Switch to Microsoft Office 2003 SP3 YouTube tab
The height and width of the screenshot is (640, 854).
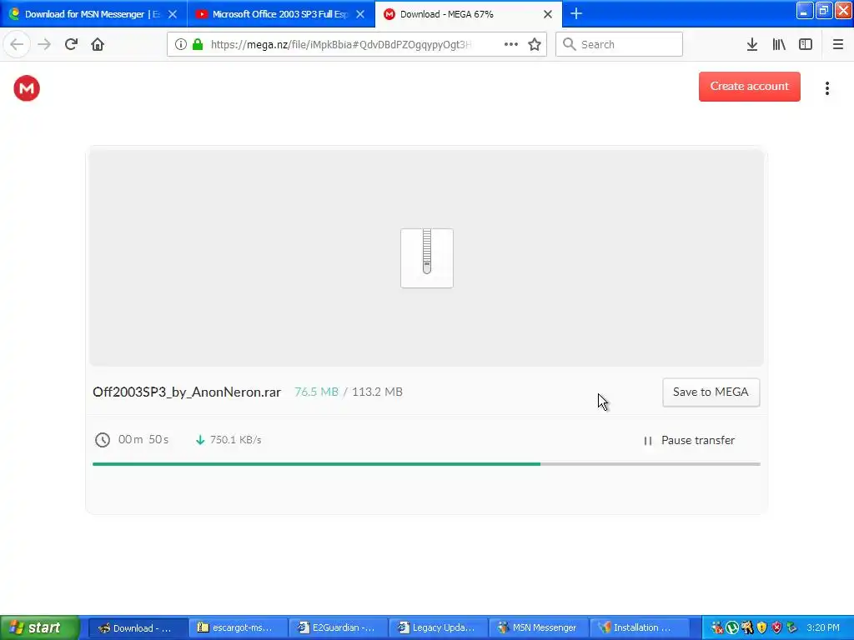[x=281, y=14]
